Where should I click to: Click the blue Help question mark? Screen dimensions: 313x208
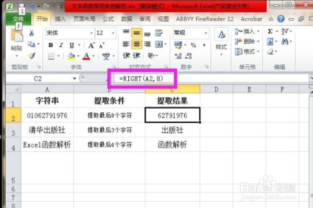(x=281, y=19)
